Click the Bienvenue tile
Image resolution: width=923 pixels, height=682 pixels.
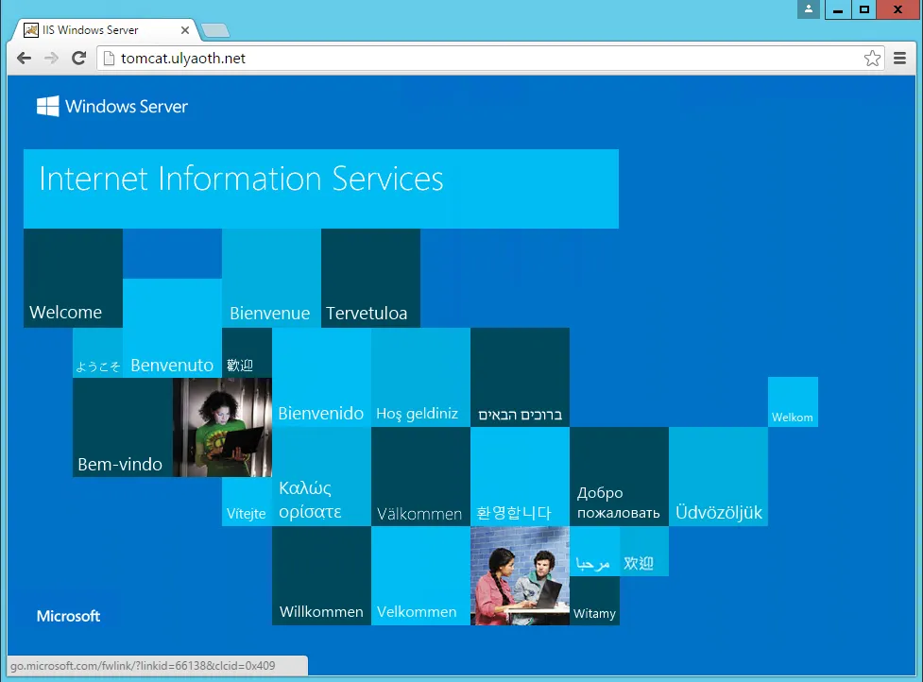point(271,279)
